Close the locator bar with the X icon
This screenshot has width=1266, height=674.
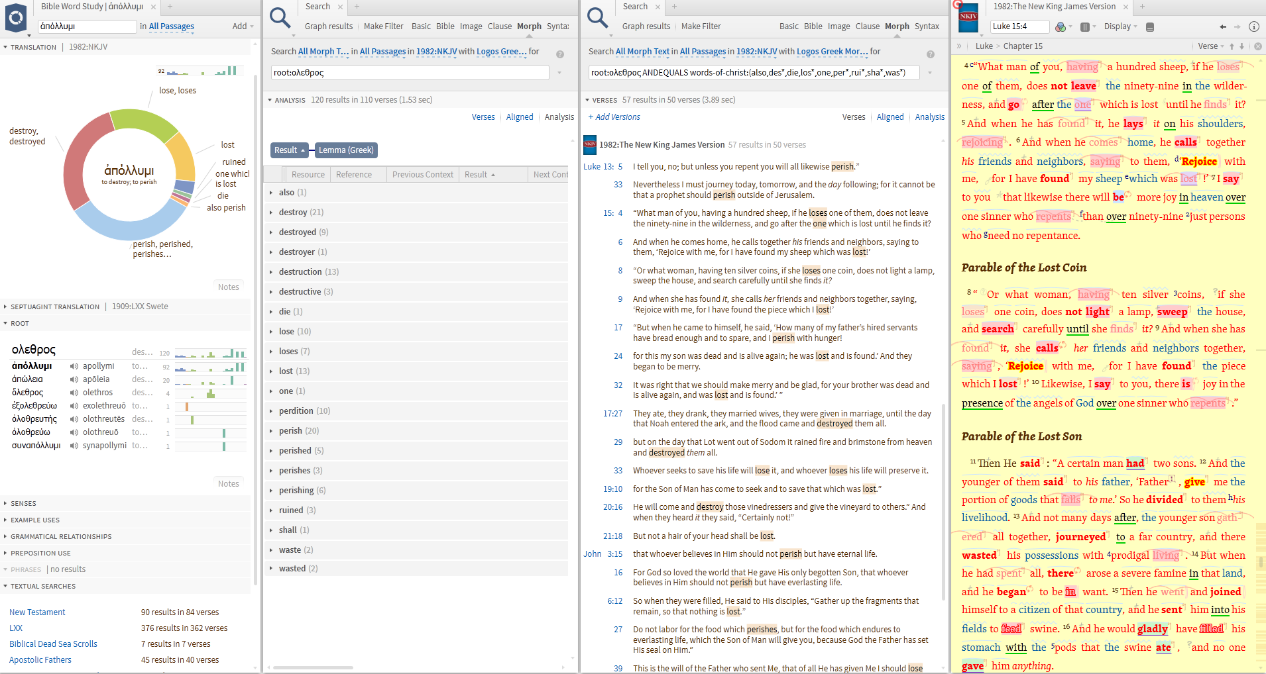(1258, 46)
